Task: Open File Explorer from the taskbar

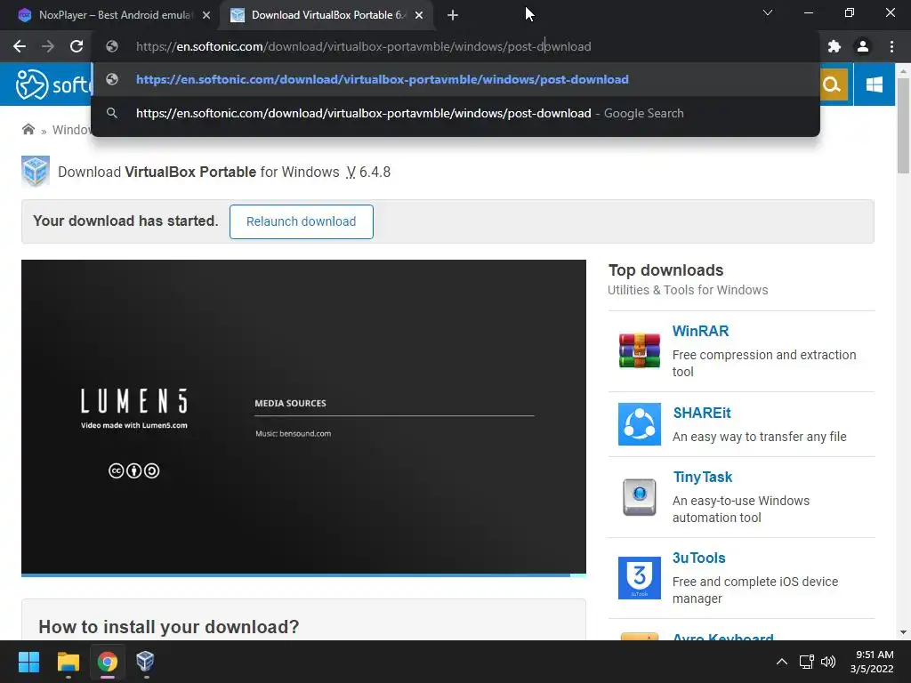Action: click(68, 662)
